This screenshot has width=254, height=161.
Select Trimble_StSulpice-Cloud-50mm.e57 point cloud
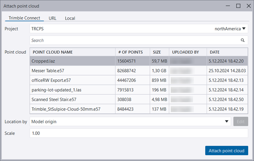point(72,109)
